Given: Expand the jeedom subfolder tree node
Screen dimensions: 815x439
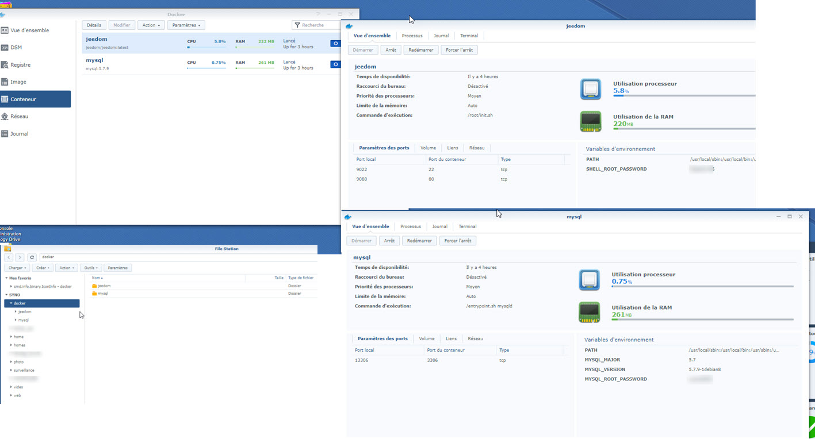Looking at the screenshot, I should 16,311.
